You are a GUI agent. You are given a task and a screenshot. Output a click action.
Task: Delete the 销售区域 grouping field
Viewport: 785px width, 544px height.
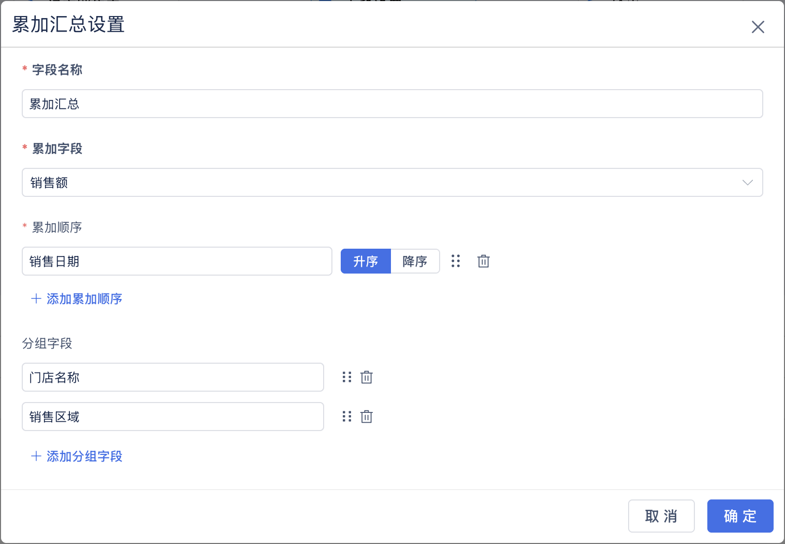click(x=367, y=417)
